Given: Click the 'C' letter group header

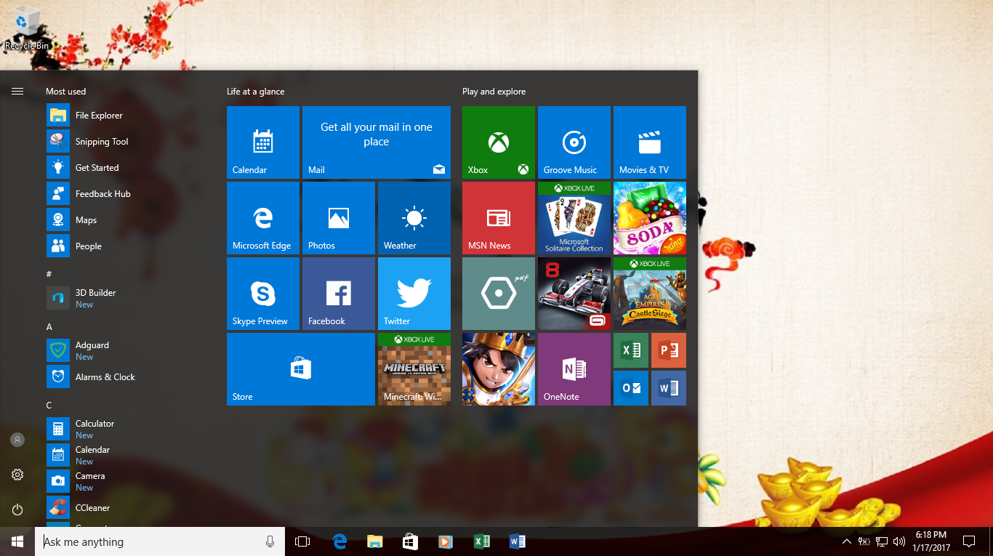Looking at the screenshot, I should [x=49, y=406].
